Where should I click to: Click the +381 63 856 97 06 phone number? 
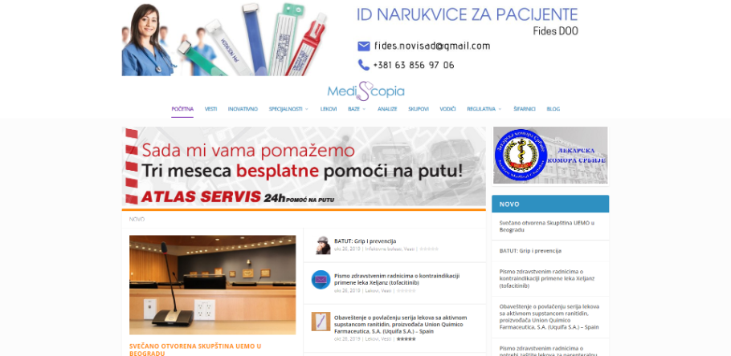[414, 65]
